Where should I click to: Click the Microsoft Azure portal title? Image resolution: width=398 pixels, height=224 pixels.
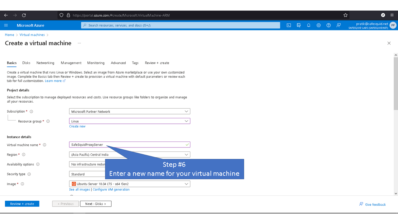[30, 25]
